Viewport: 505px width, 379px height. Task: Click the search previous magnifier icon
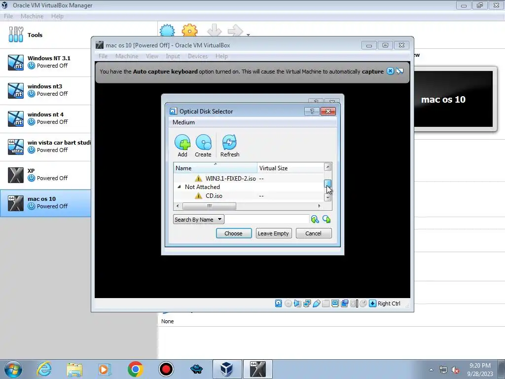(x=315, y=220)
